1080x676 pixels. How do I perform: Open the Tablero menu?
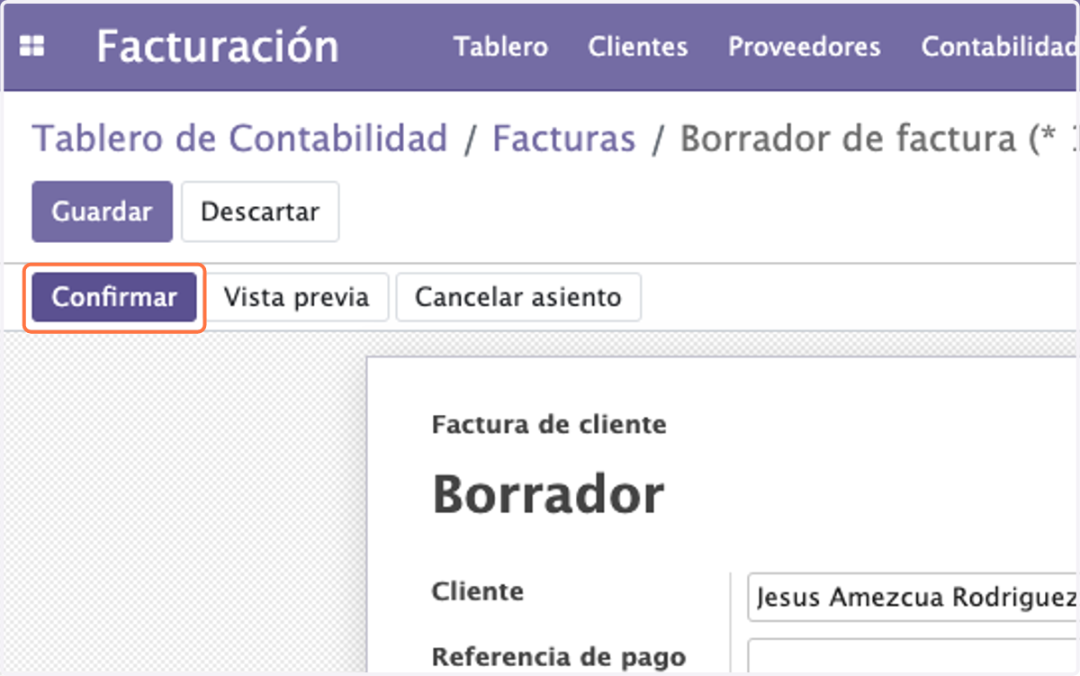(x=500, y=47)
